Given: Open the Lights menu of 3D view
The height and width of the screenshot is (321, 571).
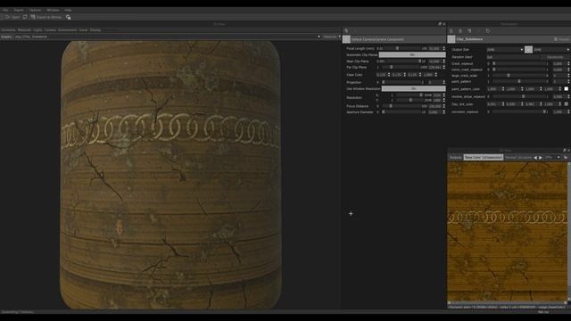Looking at the screenshot, I should [37, 30].
